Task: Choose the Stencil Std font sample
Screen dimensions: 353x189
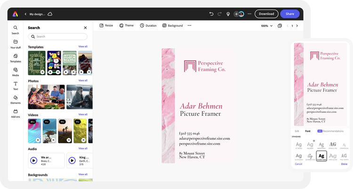Action: [x=333, y=145]
